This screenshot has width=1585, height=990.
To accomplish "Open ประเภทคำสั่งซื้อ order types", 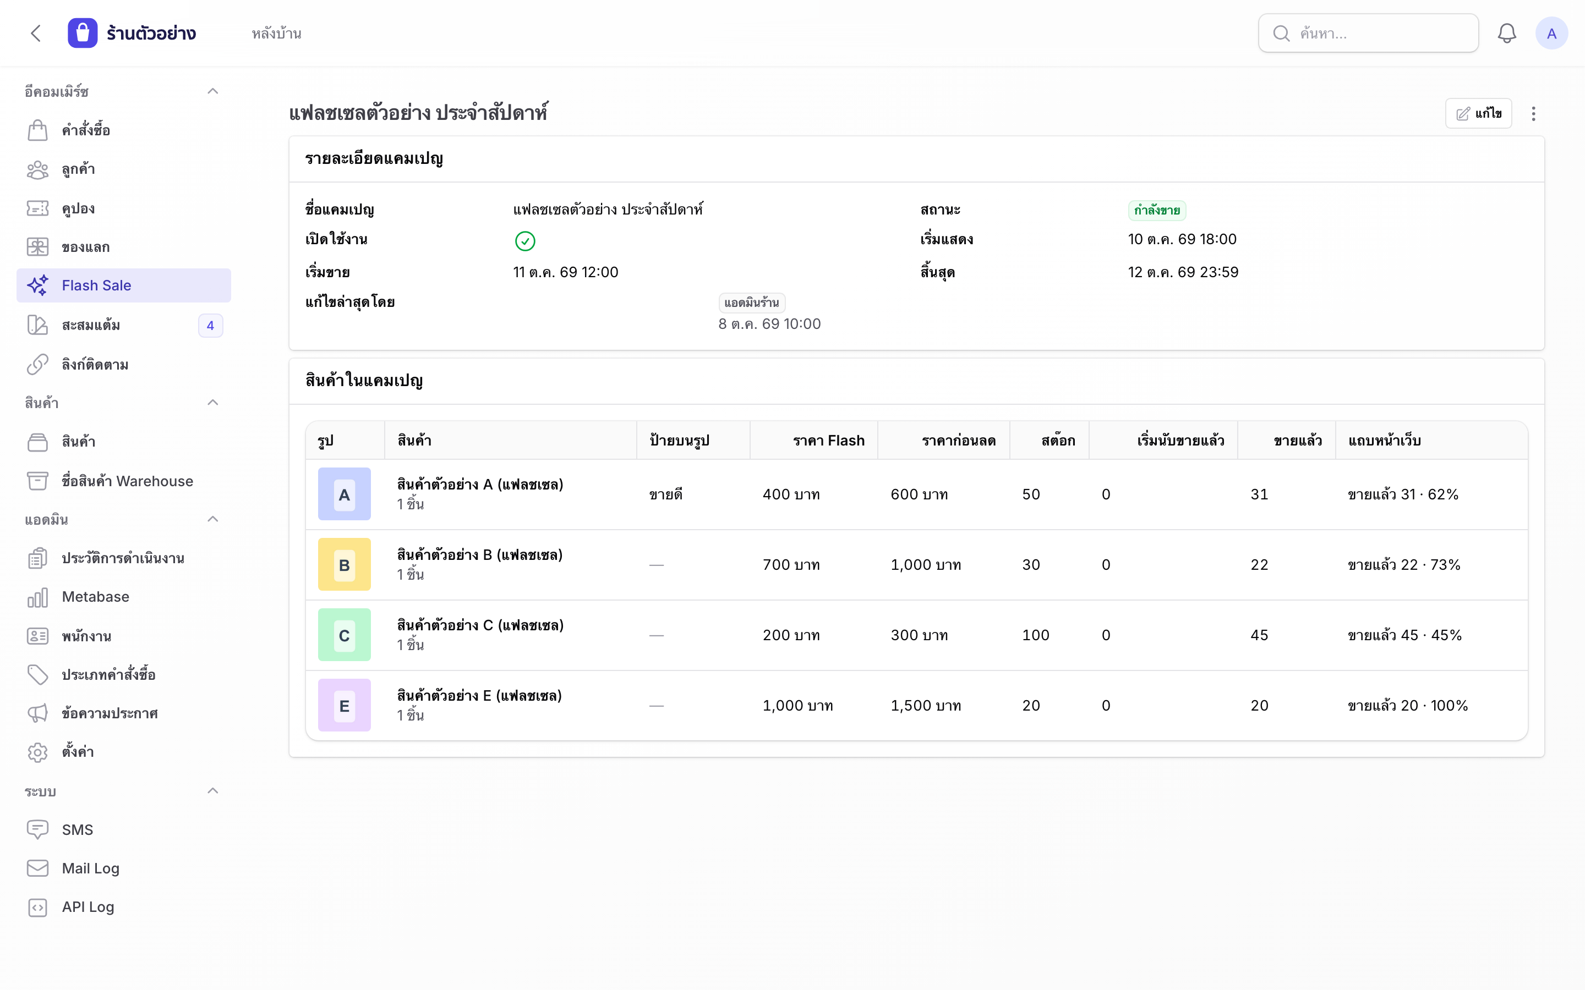I will click(x=124, y=674).
